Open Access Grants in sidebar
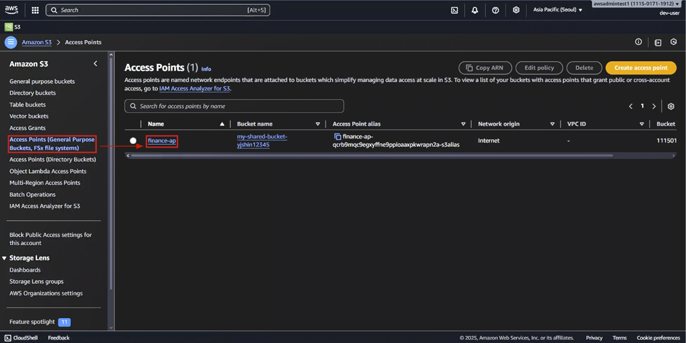Image resolution: width=686 pixels, height=343 pixels. (28, 128)
